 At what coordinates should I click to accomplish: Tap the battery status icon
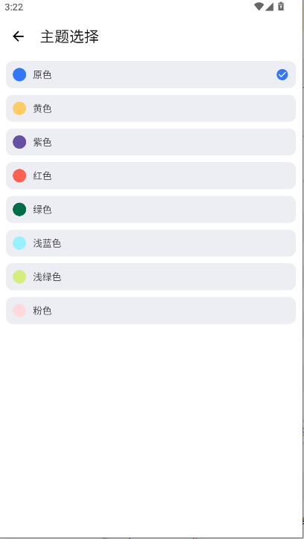click(281, 6)
